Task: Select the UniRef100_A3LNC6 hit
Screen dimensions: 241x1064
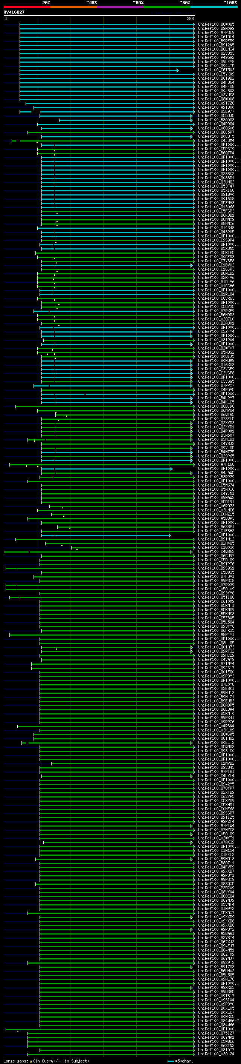Action: (216, 510)
